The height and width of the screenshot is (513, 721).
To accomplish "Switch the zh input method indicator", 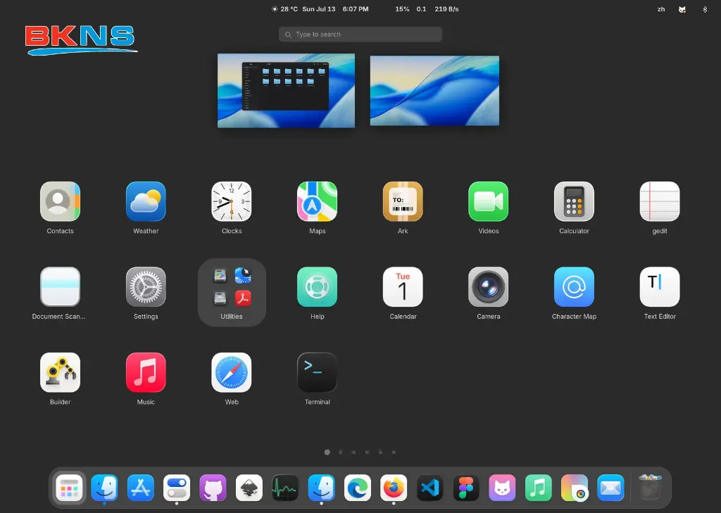I will pyautogui.click(x=660, y=9).
